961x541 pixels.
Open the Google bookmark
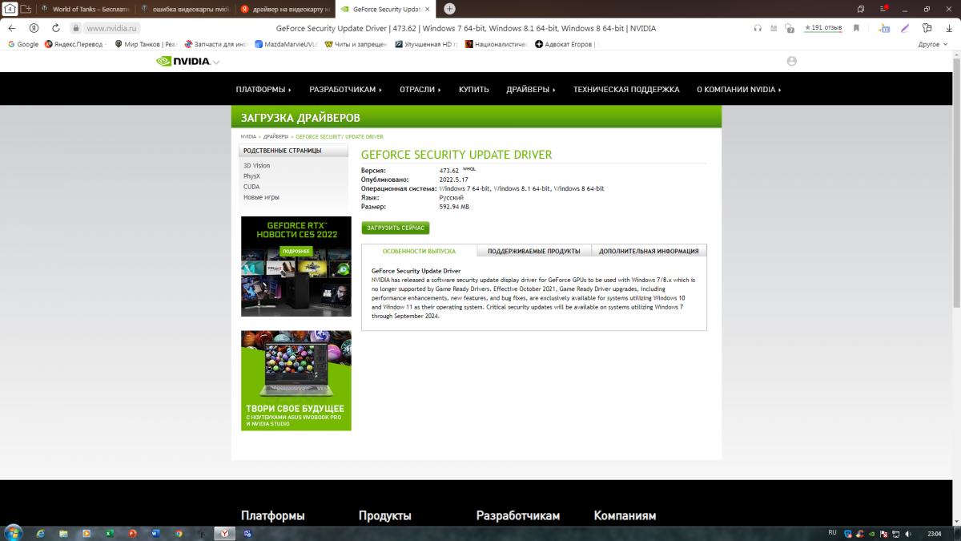click(23, 44)
